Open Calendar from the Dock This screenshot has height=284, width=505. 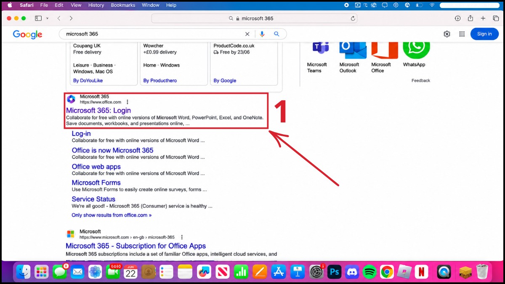tap(130, 272)
